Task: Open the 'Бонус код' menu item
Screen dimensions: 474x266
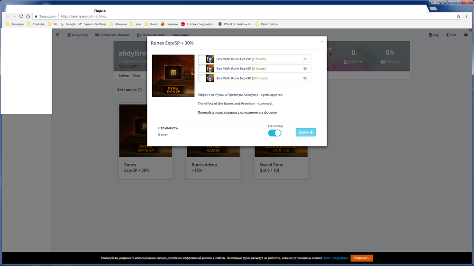Action: [x=77, y=35]
